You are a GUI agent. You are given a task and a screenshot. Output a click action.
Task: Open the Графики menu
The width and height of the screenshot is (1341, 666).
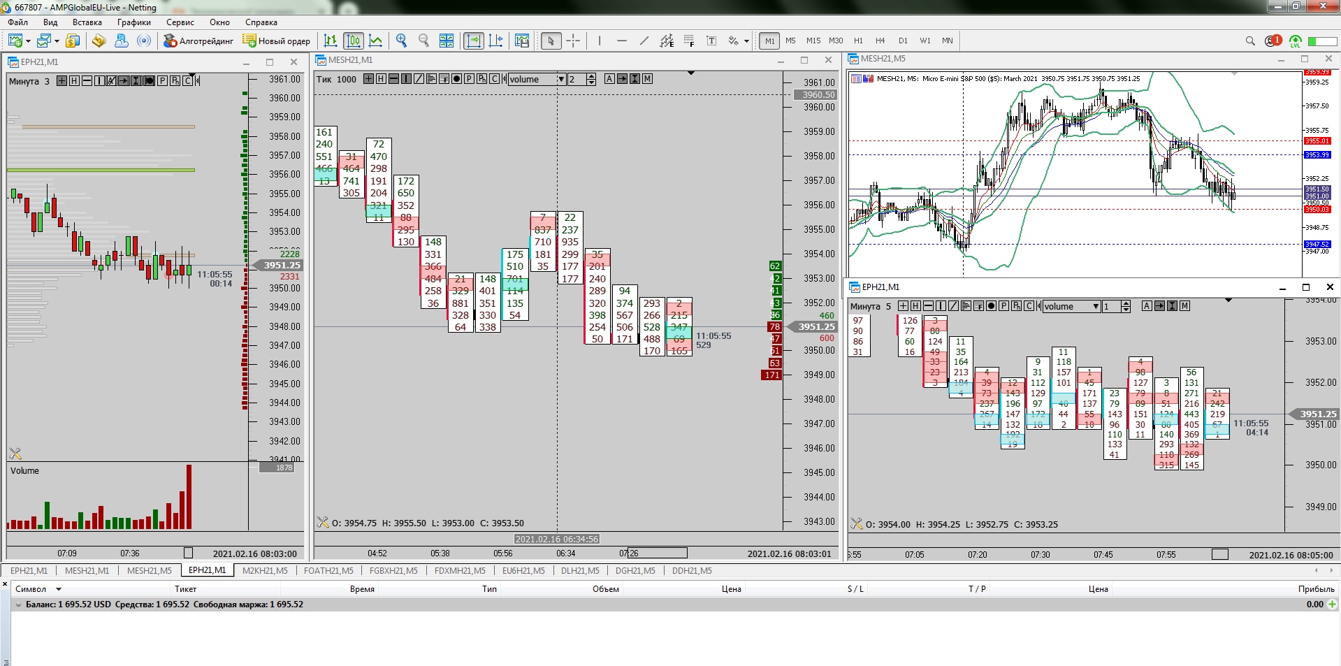click(x=134, y=22)
